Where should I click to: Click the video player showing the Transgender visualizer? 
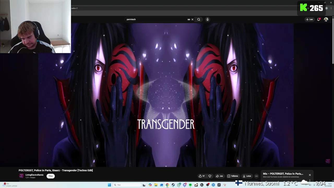tap(166, 95)
